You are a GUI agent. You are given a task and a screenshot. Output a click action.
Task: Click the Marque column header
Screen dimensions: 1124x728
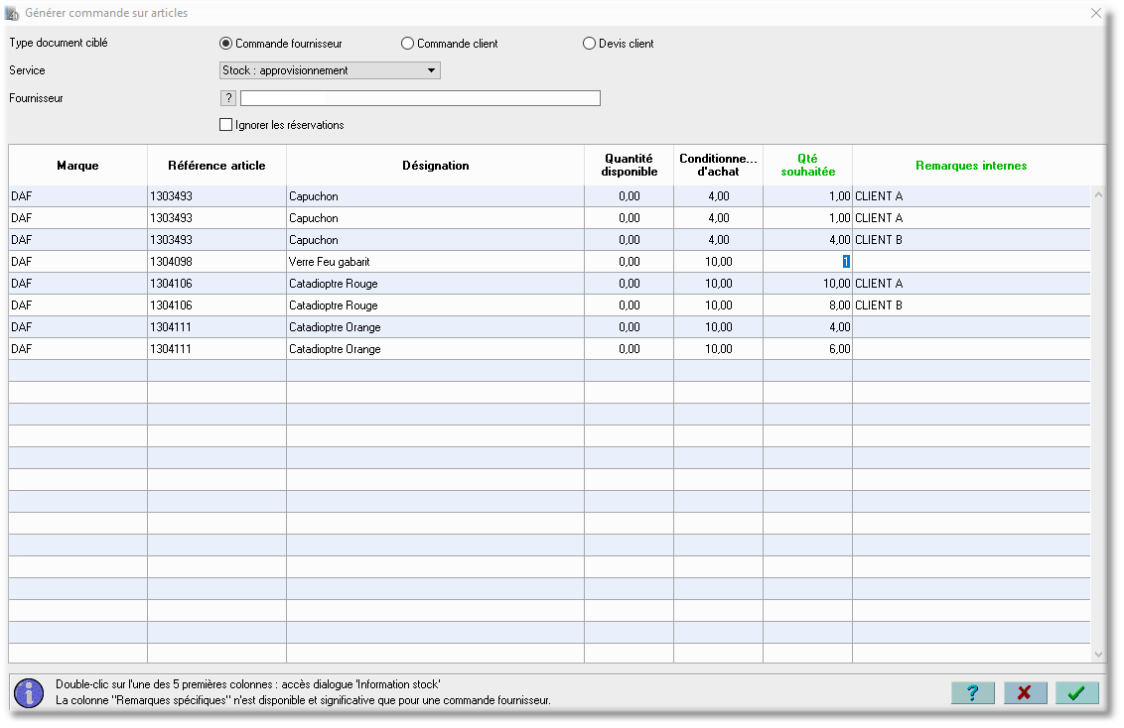(78, 166)
